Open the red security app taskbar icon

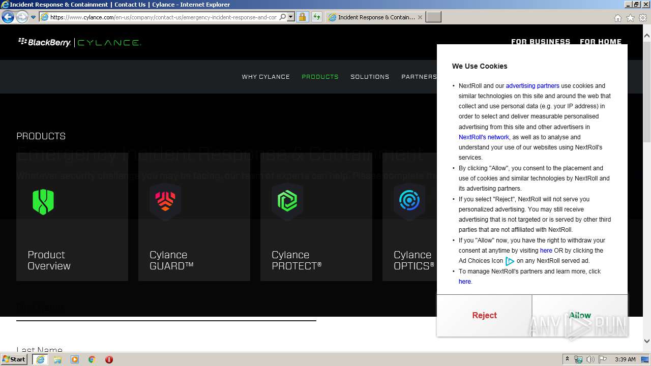coord(109,359)
